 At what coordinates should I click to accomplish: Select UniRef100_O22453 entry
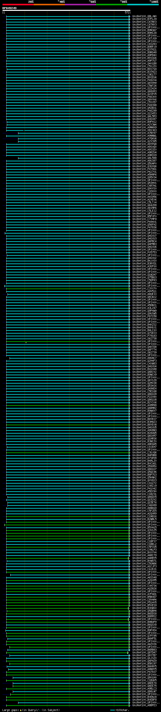point(144,113)
